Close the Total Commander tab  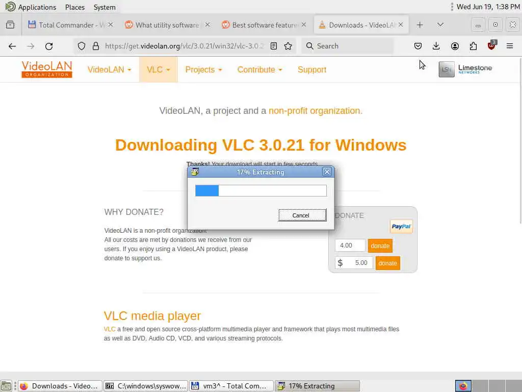click(111, 24)
